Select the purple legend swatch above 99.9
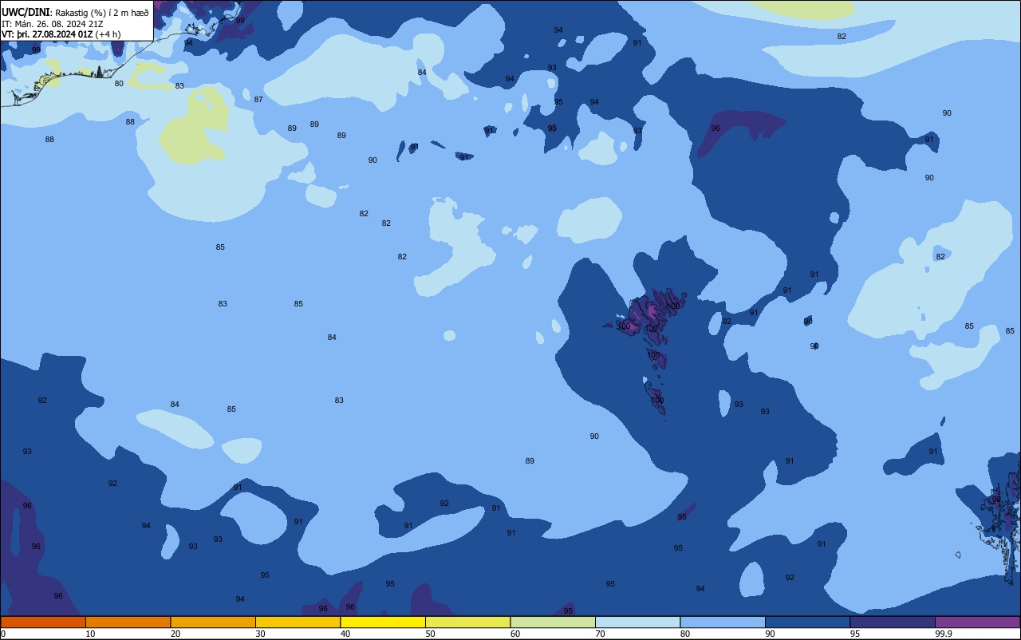 click(x=978, y=622)
